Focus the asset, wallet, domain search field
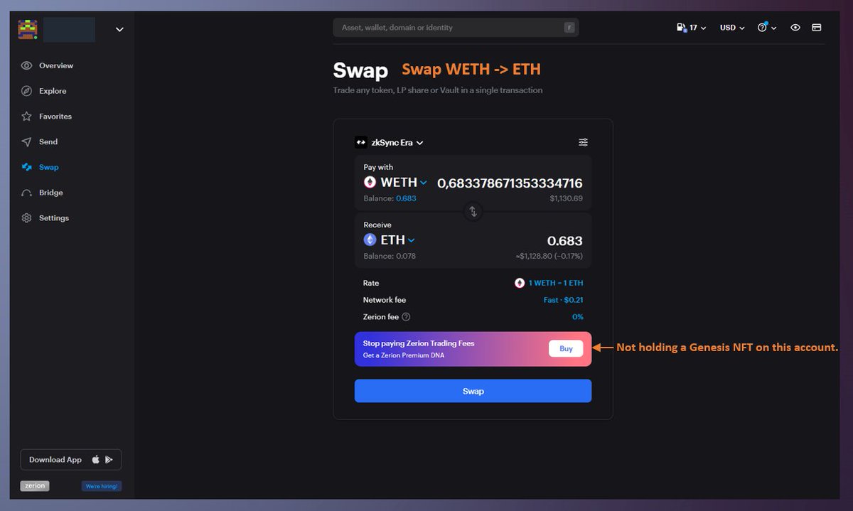The image size is (853, 511). (x=456, y=28)
